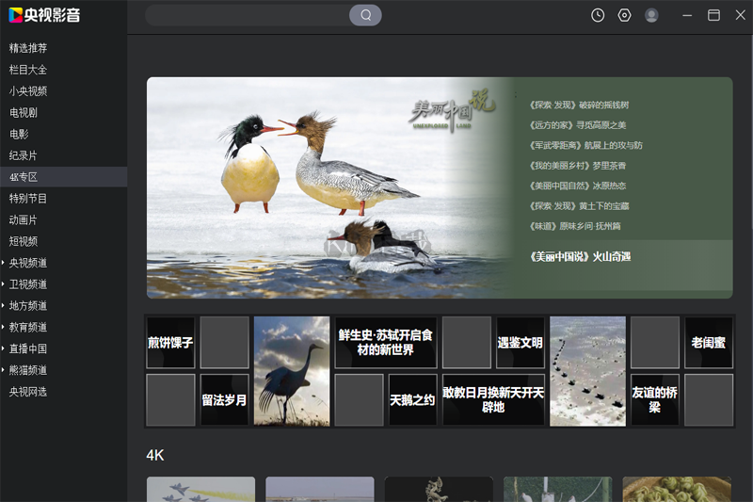The image size is (753, 502).
Task: Click the search magnifier button
Action: tap(365, 15)
